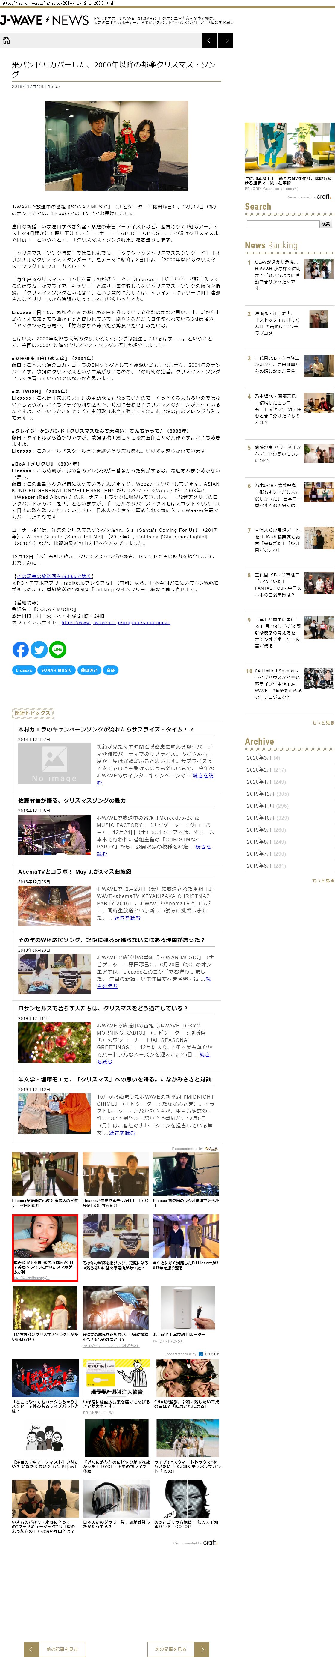Click into the sidebar search field
The height and width of the screenshot is (1657, 335).
(x=282, y=224)
